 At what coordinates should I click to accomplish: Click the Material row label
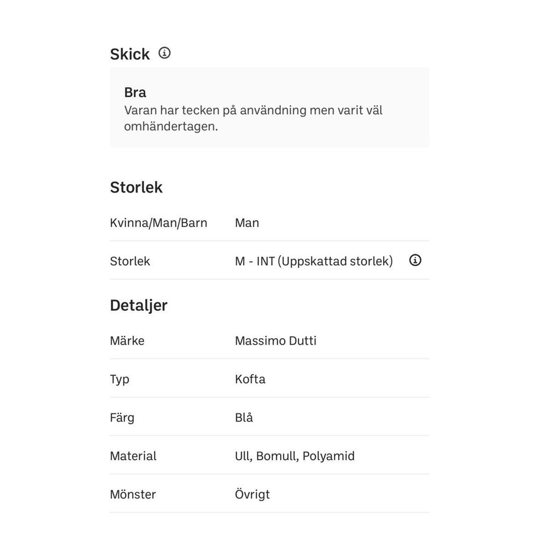tap(133, 457)
